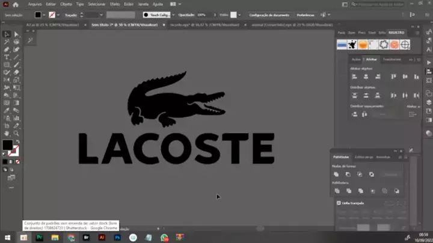Open Touch Callig brush definition dropdown
This screenshot has width=433, height=243.
coord(173,15)
